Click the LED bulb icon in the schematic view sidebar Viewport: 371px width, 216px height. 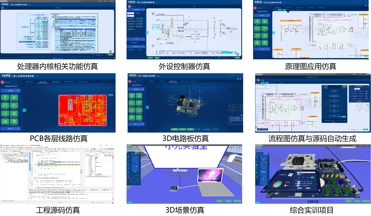(x=265, y=21)
